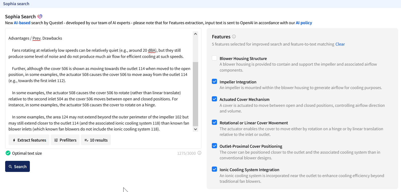
Task: Enable Blower Housing Structure checkbox
Action: pos(214,58)
